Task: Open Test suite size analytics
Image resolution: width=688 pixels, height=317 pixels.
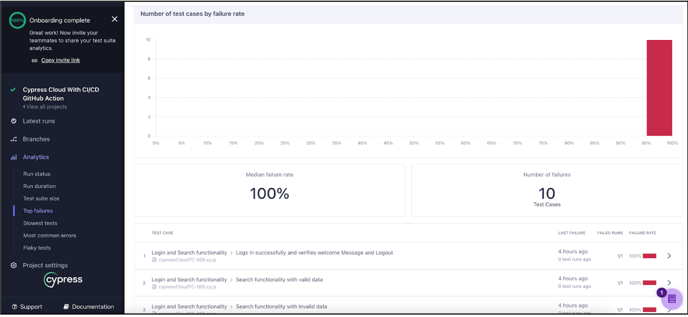Action: pos(41,198)
